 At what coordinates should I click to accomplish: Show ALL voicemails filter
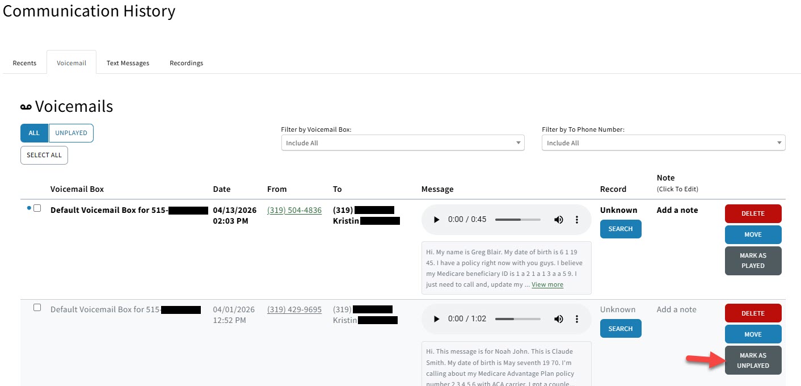(34, 133)
